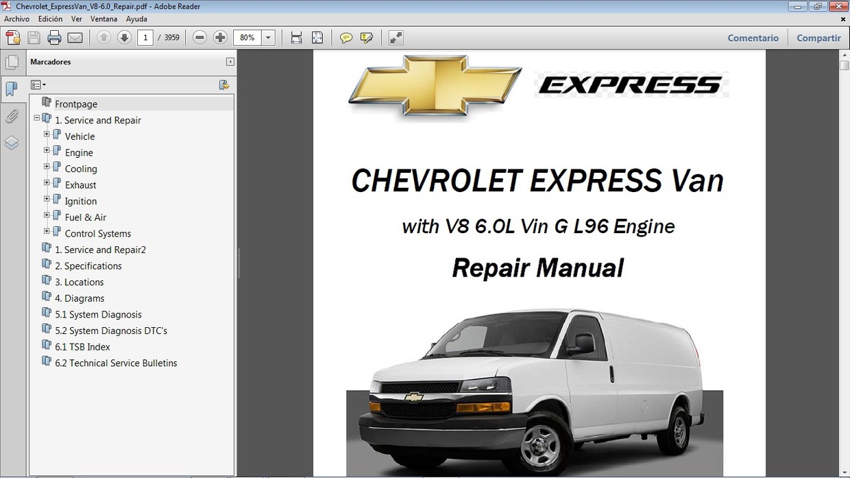Click the Compartir button

pyautogui.click(x=818, y=38)
